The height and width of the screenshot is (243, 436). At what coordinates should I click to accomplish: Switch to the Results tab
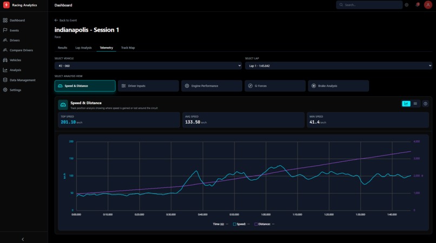[62, 48]
